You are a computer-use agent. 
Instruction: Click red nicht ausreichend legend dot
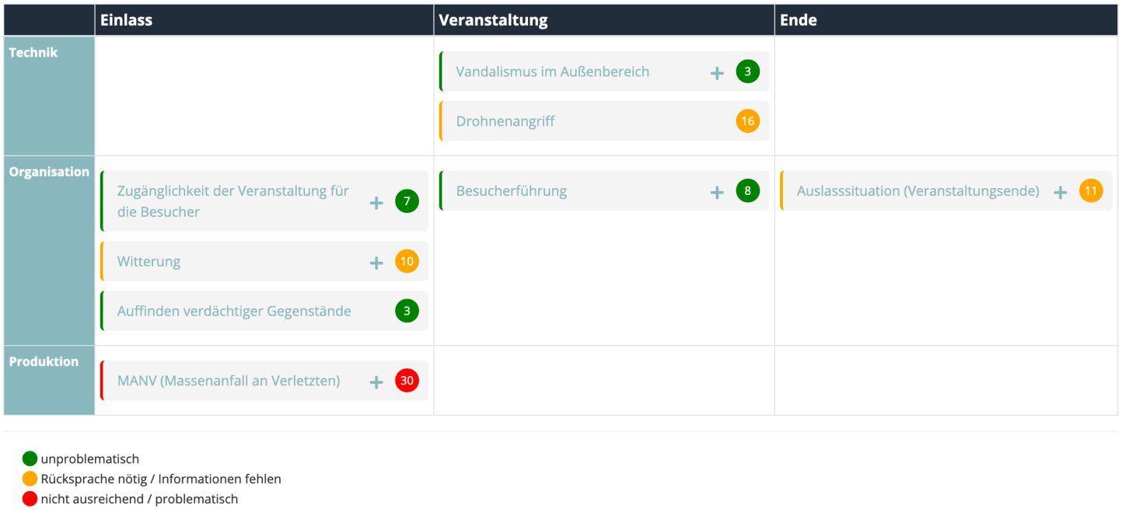click(x=30, y=499)
